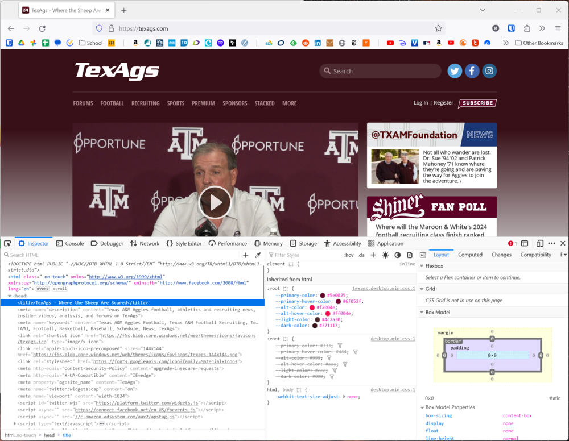The image size is (569, 441).
Task: Open the Computed tab in the sidebar
Action: pos(470,255)
